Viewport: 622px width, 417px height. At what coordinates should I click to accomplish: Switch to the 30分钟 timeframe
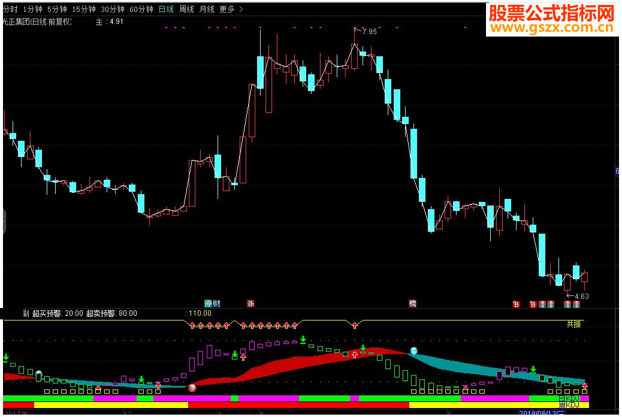113,9
